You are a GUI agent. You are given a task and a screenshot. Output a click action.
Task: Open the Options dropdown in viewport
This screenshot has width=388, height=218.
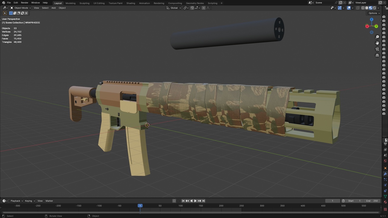(x=374, y=13)
